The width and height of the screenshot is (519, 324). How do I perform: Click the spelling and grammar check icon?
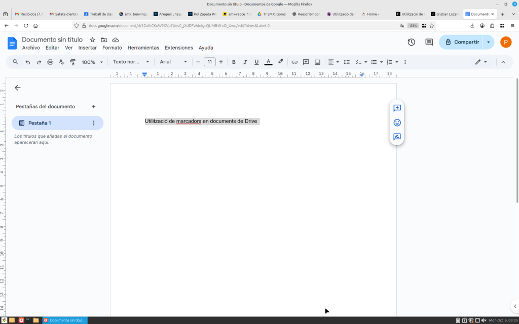tap(61, 62)
